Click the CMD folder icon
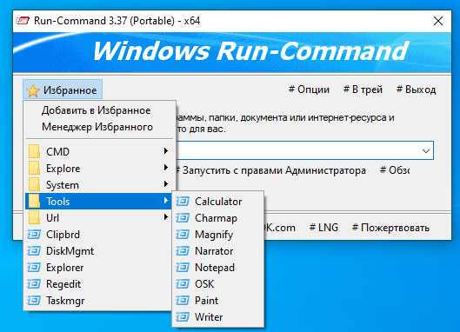The image size is (460, 332). click(x=34, y=151)
